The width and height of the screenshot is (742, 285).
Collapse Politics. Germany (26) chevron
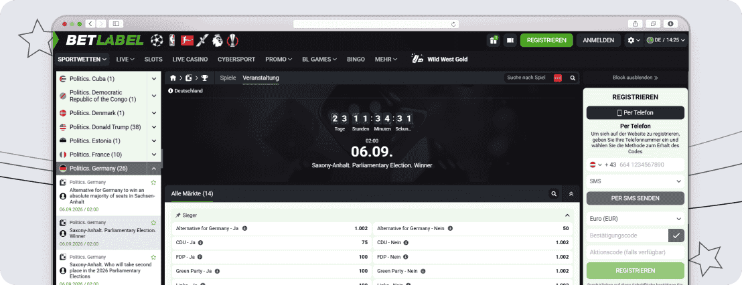tap(154, 169)
